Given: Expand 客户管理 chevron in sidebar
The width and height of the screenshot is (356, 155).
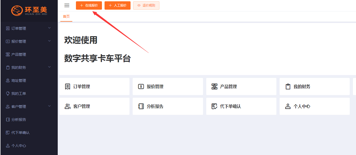Looking at the screenshot, I should point(49,106).
